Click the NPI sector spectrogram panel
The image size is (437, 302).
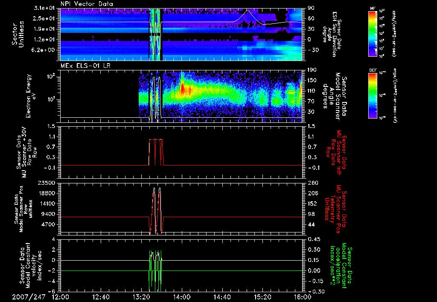pos(181,35)
